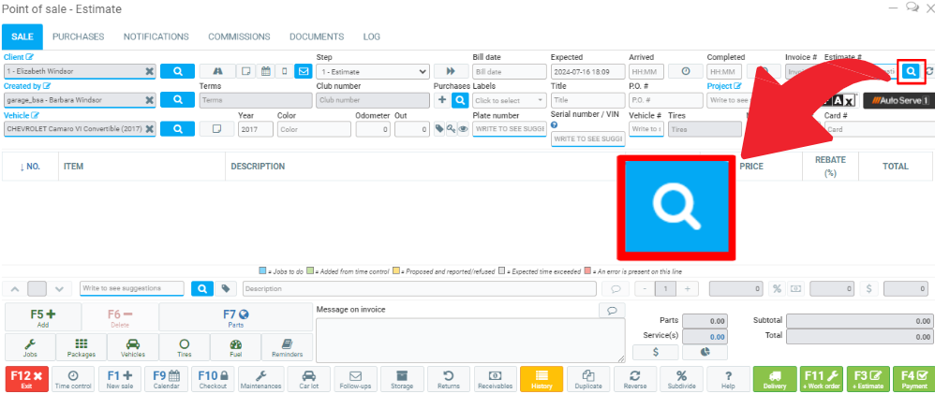This screenshot has width=935, height=394.
Task: Click the Time control clock button
Action: (73, 379)
